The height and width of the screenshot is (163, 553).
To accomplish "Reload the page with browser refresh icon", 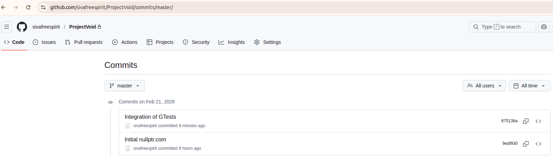I will pos(28,7).
